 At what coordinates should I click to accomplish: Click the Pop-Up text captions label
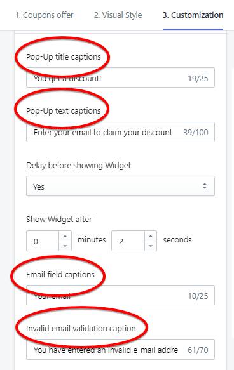pyautogui.click(x=64, y=110)
